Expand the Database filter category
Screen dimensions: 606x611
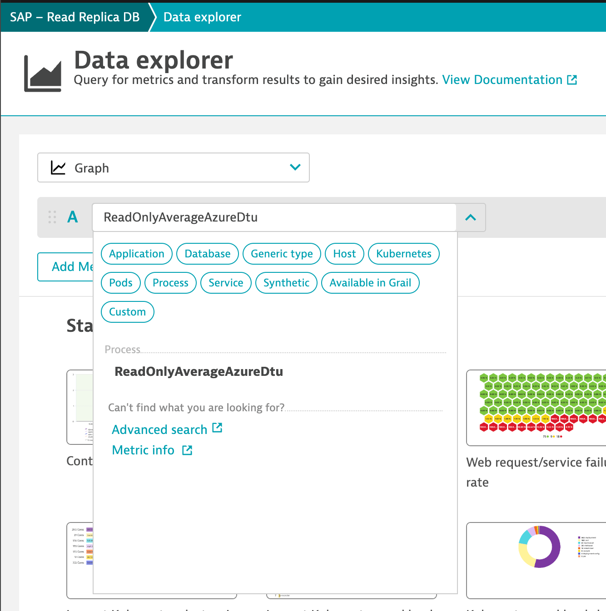(x=207, y=254)
